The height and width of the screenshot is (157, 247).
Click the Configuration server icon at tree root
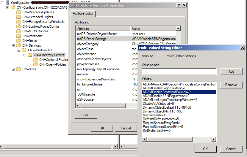pyautogui.click(x=7, y=3)
